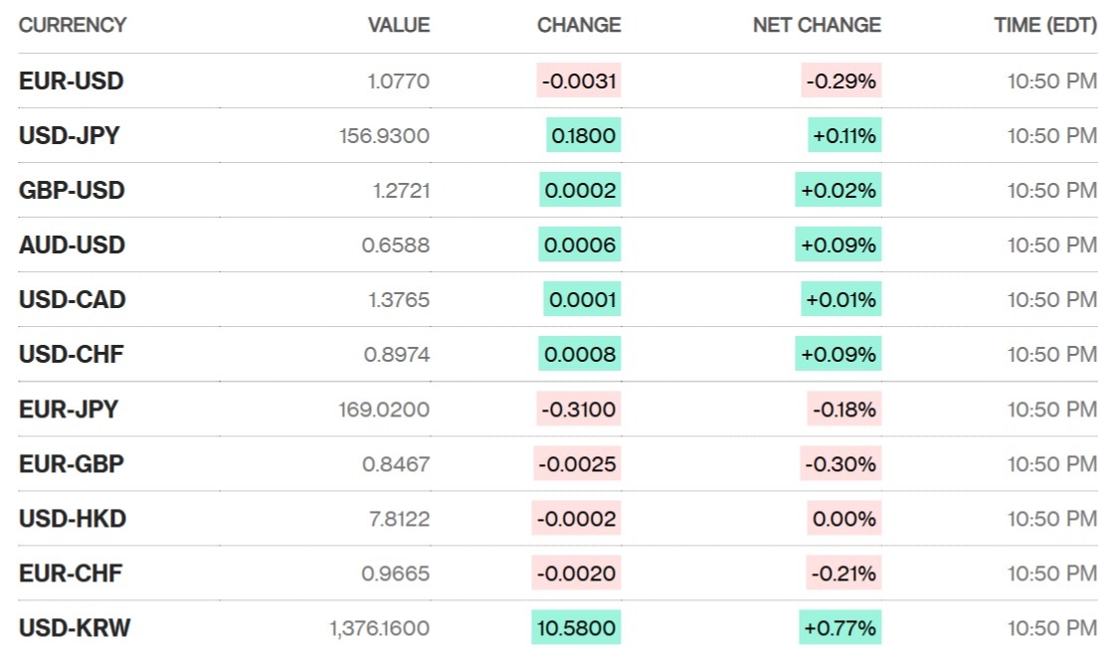Sort by the NET CHANGE column header
Image resolution: width=1119 pixels, height=649 pixels.
tap(817, 25)
